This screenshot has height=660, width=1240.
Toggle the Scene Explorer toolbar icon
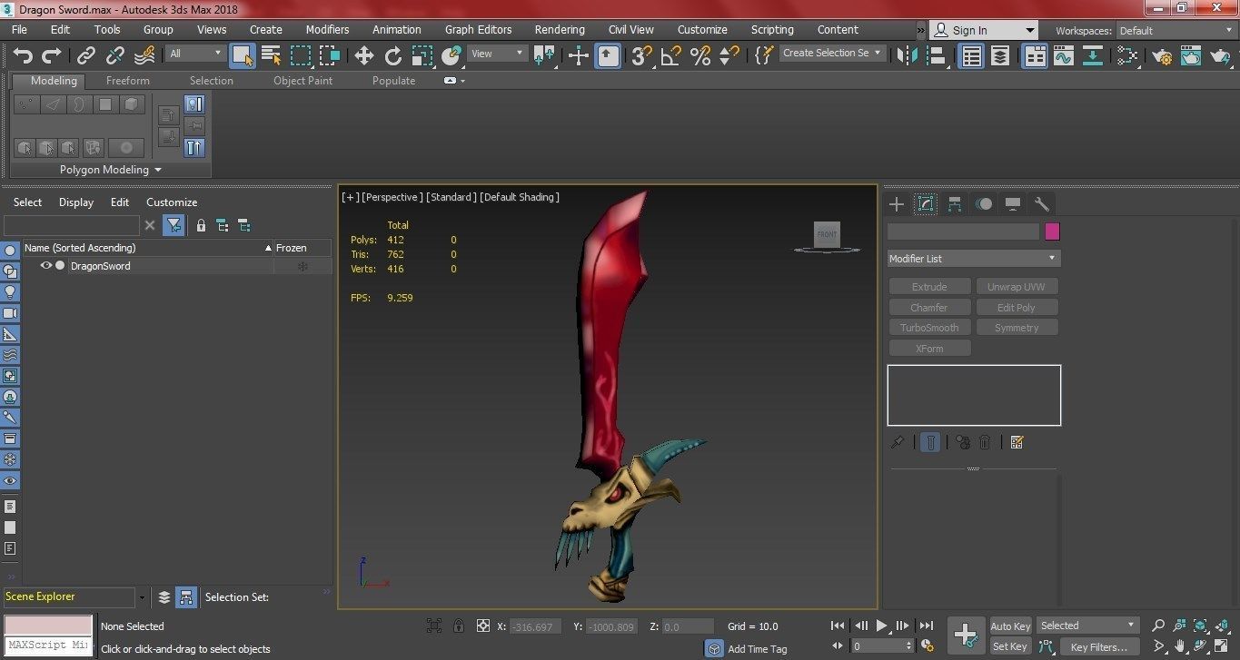pyautogui.click(x=972, y=55)
